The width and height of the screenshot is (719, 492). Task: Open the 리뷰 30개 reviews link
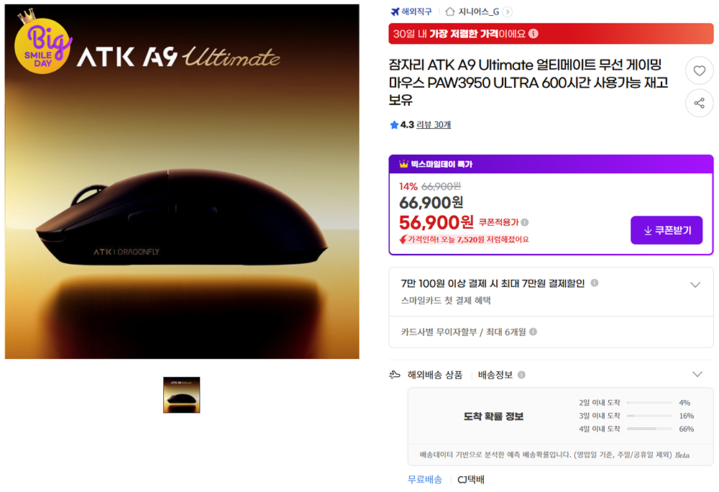coord(434,124)
